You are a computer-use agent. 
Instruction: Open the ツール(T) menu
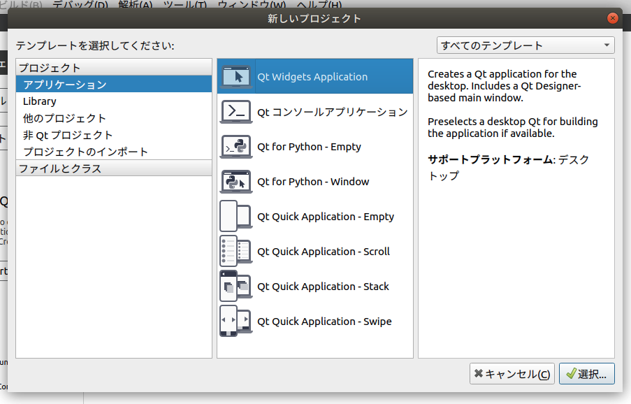tap(184, 5)
